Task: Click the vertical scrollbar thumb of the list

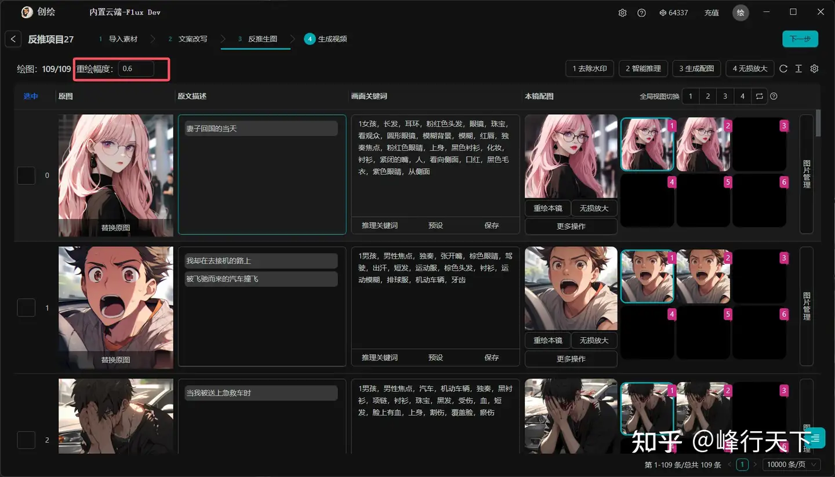Action: tap(818, 123)
